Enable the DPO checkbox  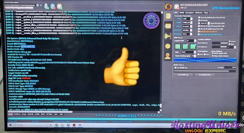[x=199, y=55]
